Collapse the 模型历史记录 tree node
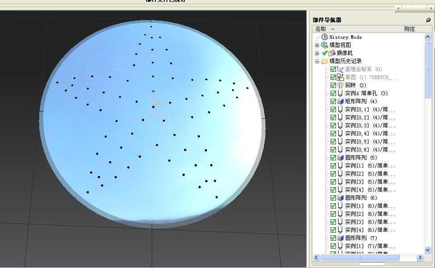Viewport: 435px width, 268px height. pos(317,61)
